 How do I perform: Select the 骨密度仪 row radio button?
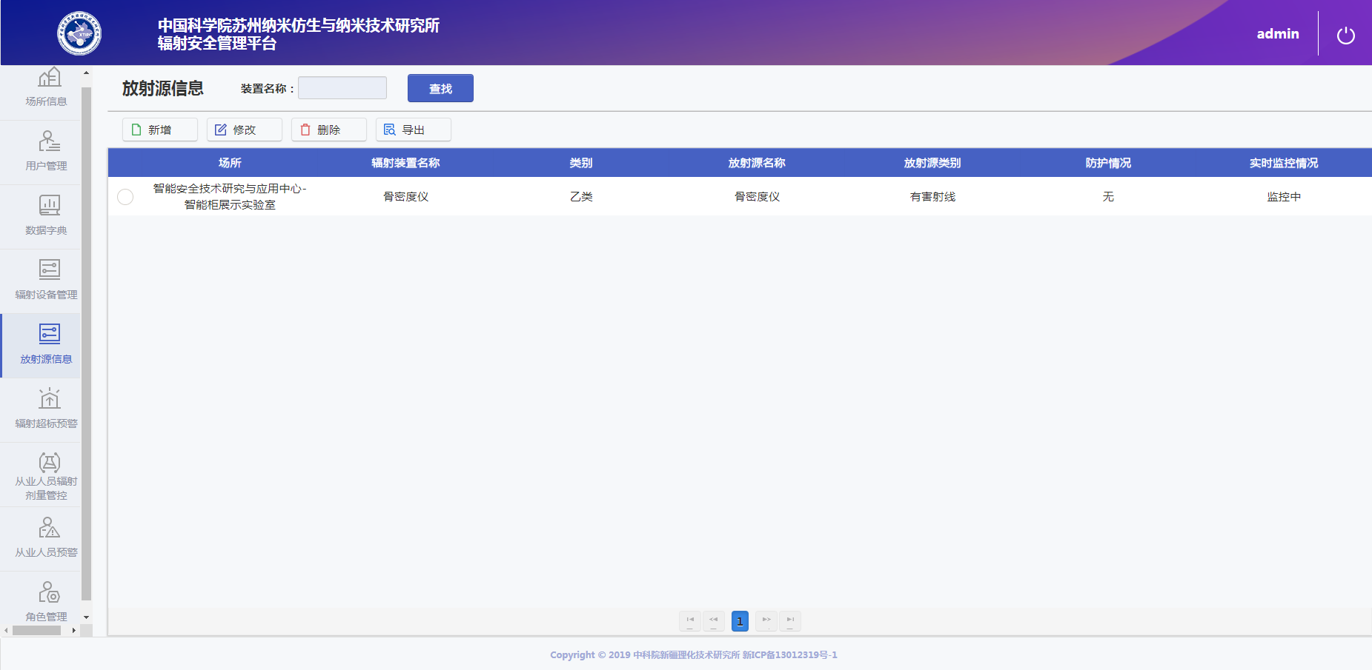pos(125,197)
